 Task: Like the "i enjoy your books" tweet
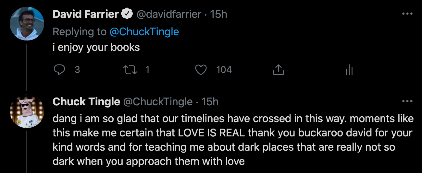click(201, 70)
